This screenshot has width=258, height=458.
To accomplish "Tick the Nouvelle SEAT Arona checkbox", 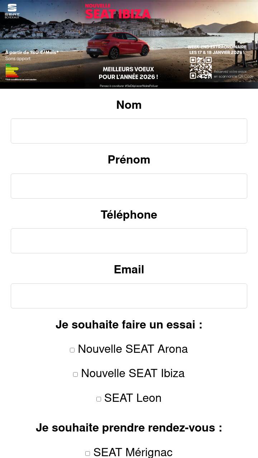I will click(72, 350).
